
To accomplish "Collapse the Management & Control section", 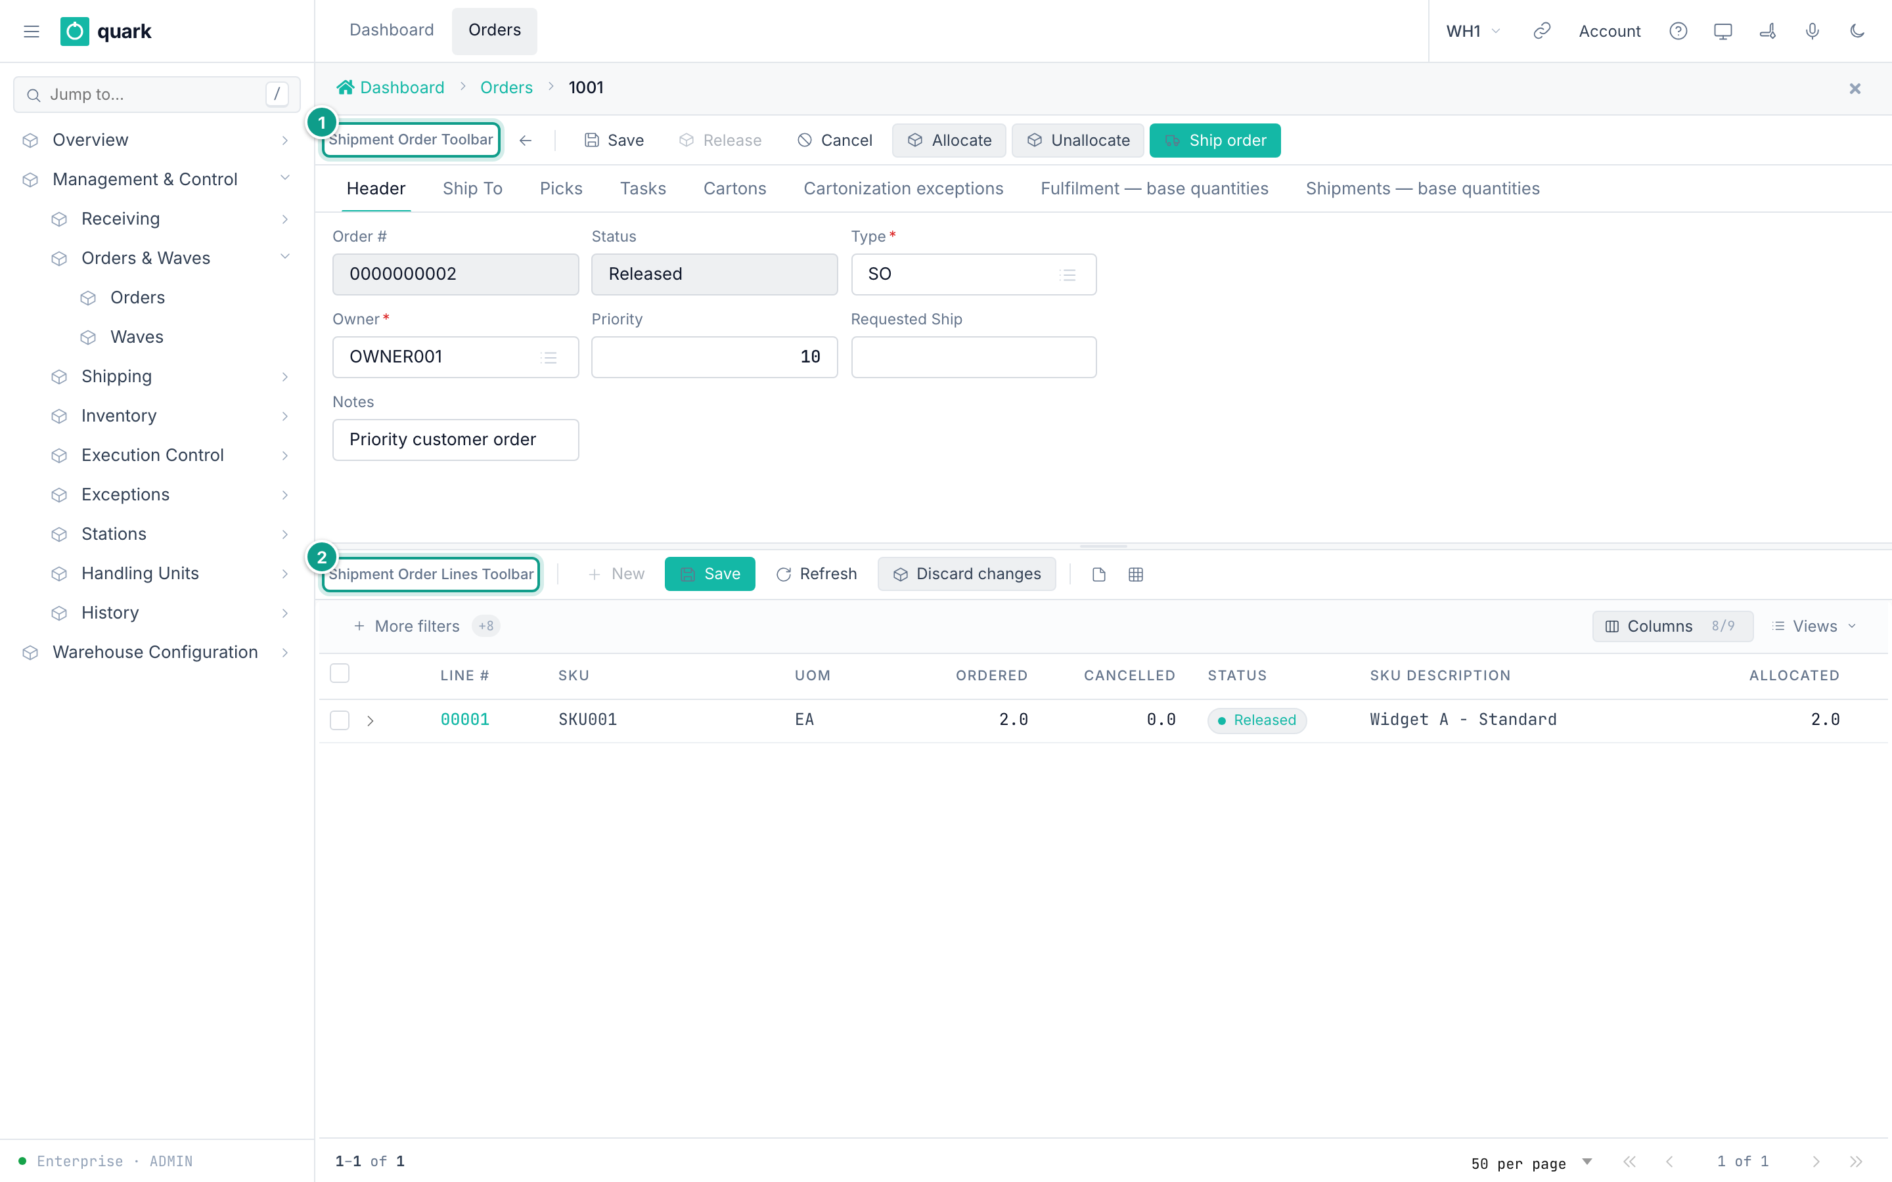I will (156, 179).
